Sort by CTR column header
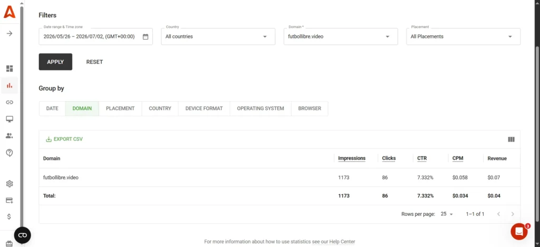The height and width of the screenshot is (247, 540). [x=422, y=159]
